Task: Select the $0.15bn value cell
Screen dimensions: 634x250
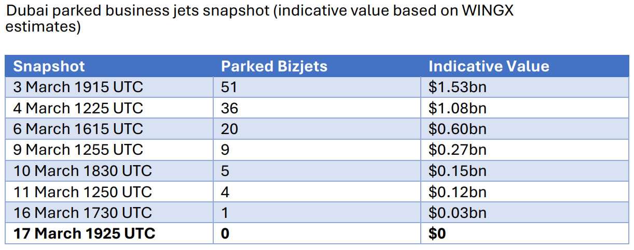Action: tap(457, 171)
